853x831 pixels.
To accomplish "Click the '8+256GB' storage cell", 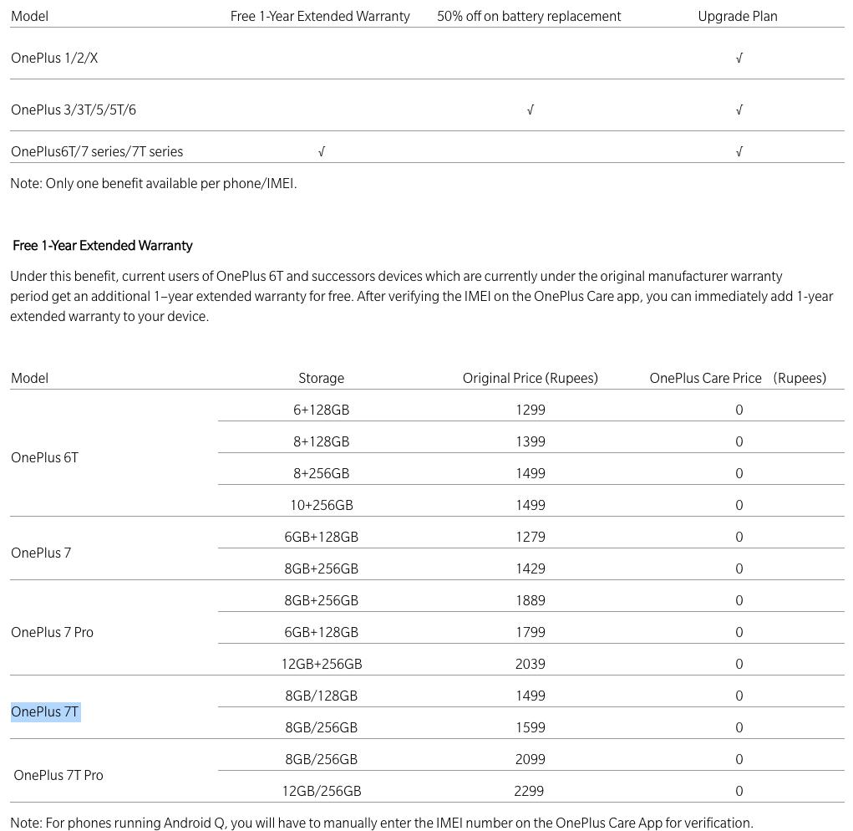I will (x=321, y=473).
